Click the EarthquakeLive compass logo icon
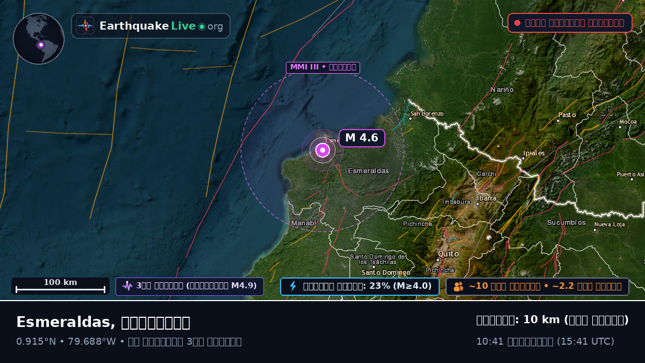Viewport: 645px width, 363px height. point(85,26)
